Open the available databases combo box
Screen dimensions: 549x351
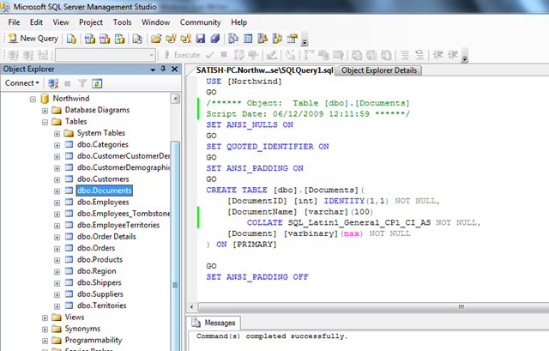tap(105, 55)
